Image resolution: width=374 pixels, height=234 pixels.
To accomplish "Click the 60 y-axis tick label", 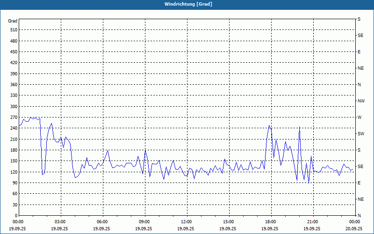I will click(15, 194).
